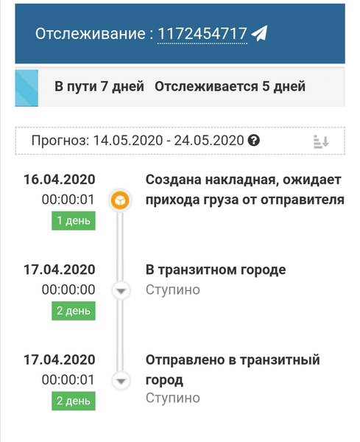Select the 1 день green badge
Screen dimensions: 360x442
pyautogui.click(x=74, y=220)
